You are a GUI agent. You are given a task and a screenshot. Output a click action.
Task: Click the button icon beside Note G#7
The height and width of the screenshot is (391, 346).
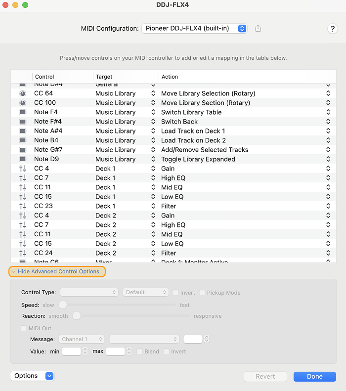[x=23, y=150]
